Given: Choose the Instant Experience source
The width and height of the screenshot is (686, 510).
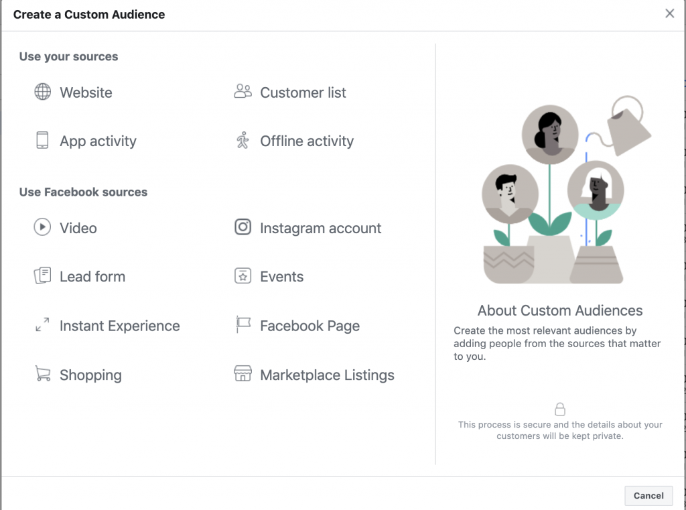Looking at the screenshot, I should click(107, 325).
